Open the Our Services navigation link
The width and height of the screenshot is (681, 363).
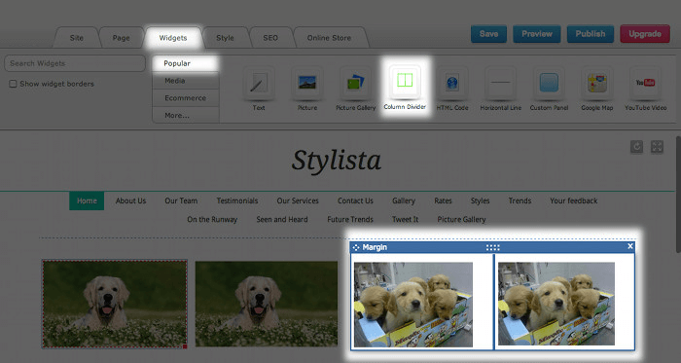(298, 200)
